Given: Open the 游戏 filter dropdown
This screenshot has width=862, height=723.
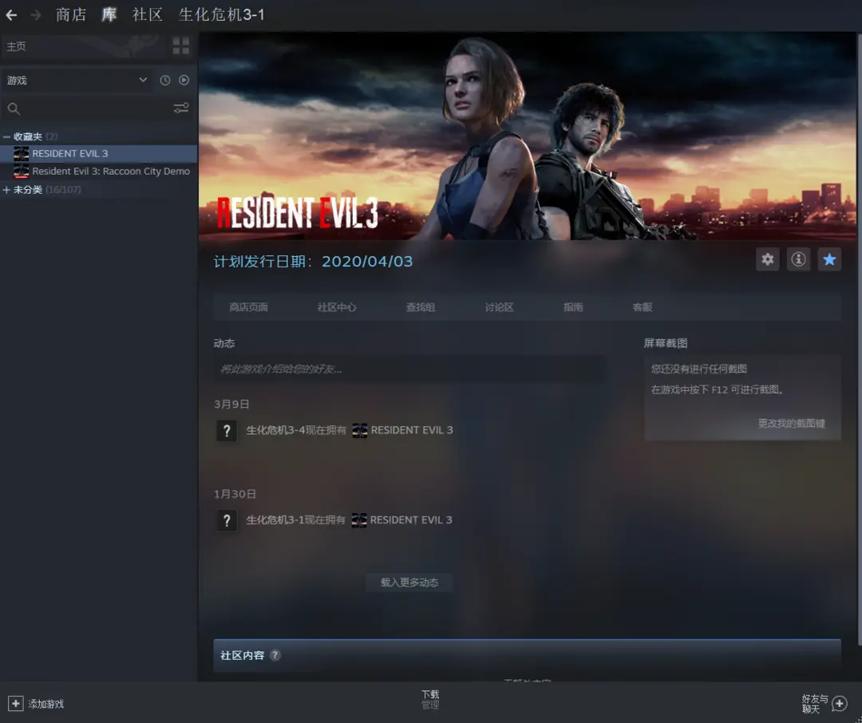Looking at the screenshot, I should coord(77,81).
